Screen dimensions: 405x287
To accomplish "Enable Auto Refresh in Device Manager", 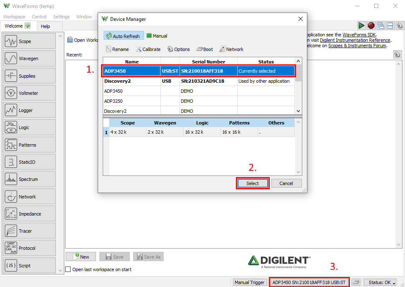I will [124, 36].
